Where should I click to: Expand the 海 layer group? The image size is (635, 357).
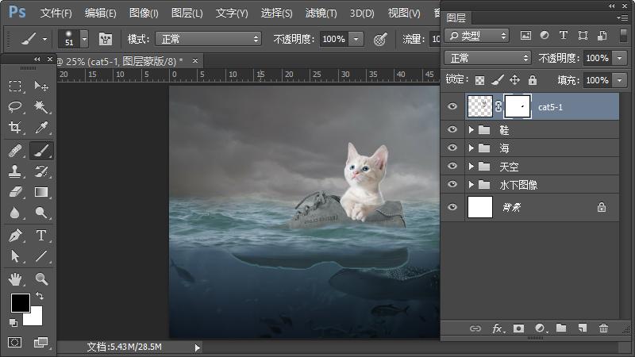[471, 148]
